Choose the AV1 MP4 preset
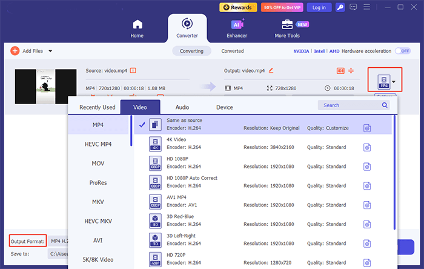 tap(263, 201)
